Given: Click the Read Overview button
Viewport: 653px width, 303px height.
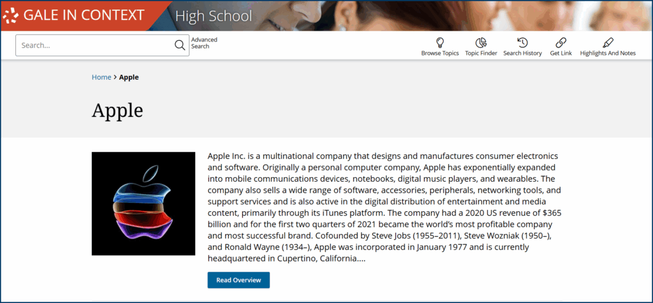Looking at the screenshot, I should (x=238, y=280).
